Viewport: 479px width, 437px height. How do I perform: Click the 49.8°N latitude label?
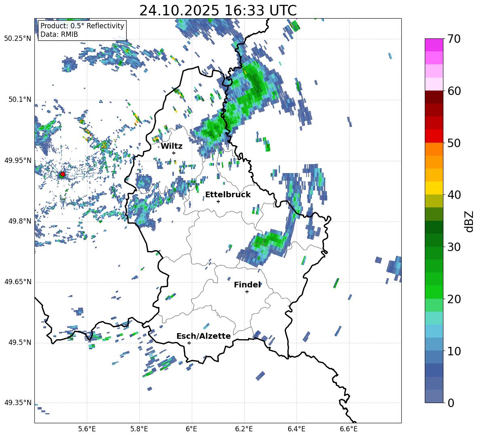point(19,221)
